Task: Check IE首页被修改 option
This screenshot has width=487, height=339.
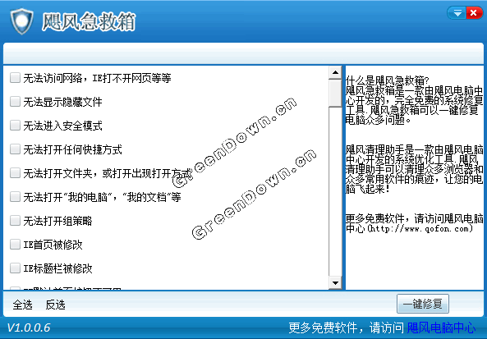Action: (15, 245)
